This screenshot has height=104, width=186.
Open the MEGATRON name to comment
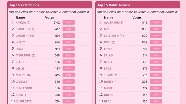[25, 56]
